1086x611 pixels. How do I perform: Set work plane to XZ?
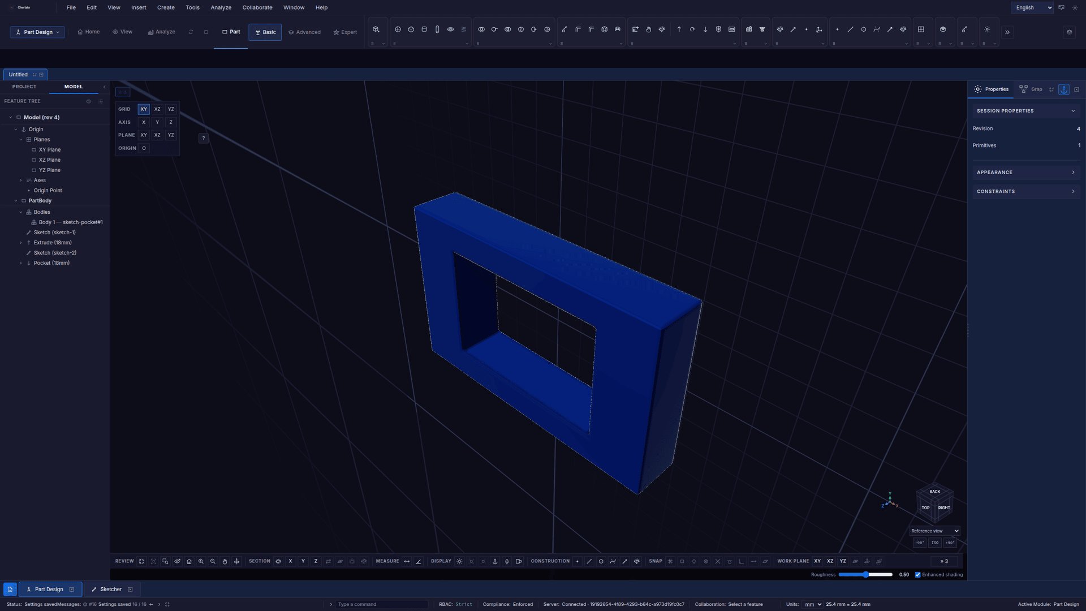point(830,561)
